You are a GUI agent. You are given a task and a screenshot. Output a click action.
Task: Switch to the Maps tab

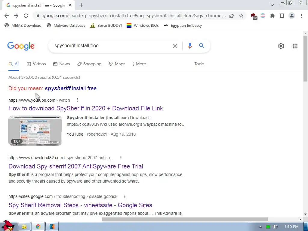click(117, 64)
